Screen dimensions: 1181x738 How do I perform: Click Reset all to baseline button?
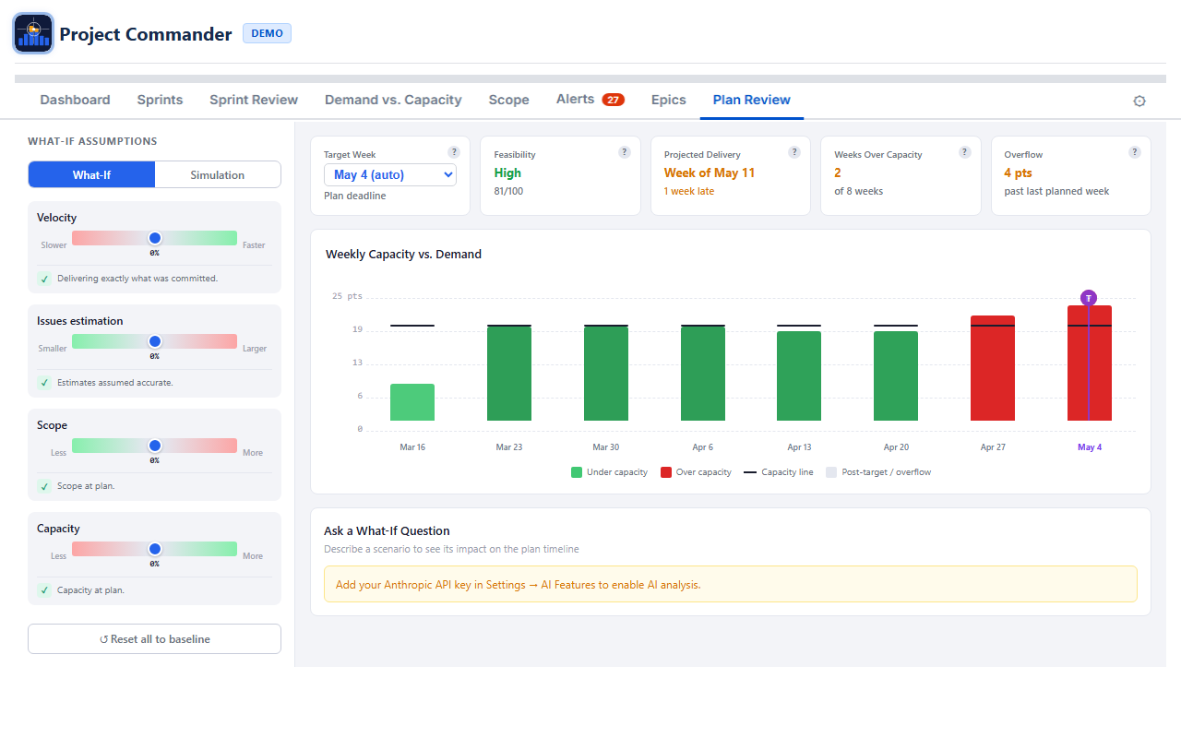pos(154,638)
